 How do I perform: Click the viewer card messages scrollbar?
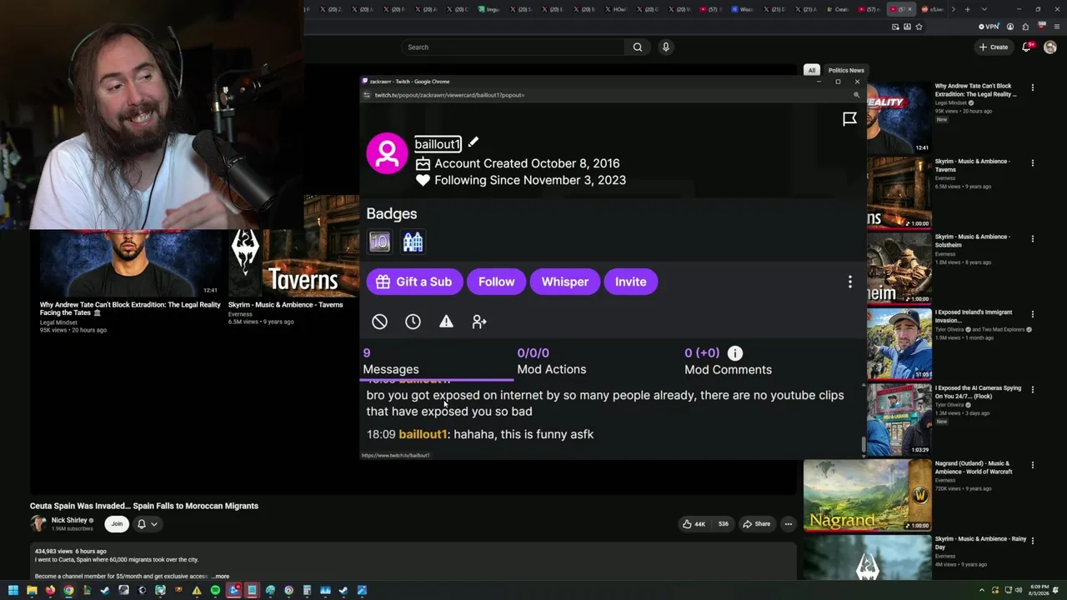(x=863, y=444)
